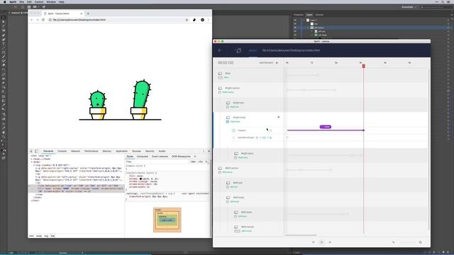Open Essentials workspace dropdown in Illustrator

[409, 7]
